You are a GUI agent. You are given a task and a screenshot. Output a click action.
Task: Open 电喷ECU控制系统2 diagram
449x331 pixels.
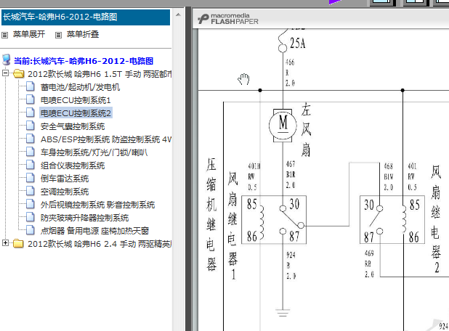coord(76,113)
